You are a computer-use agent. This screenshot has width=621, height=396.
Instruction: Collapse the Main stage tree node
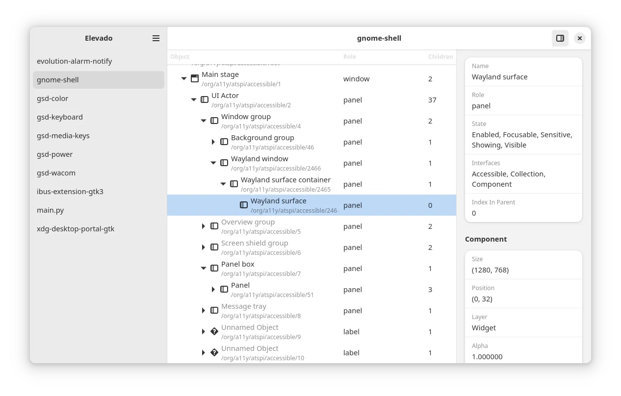pyautogui.click(x=184, y=78)
